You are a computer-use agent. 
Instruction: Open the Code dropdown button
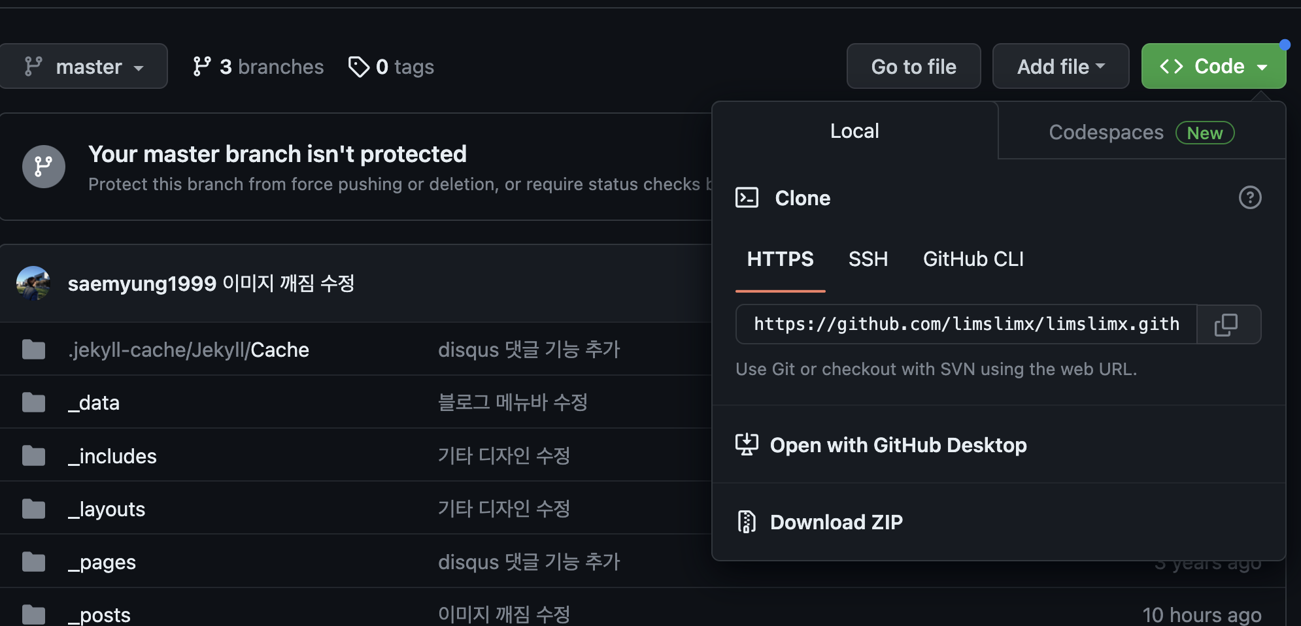point(1213,65)
